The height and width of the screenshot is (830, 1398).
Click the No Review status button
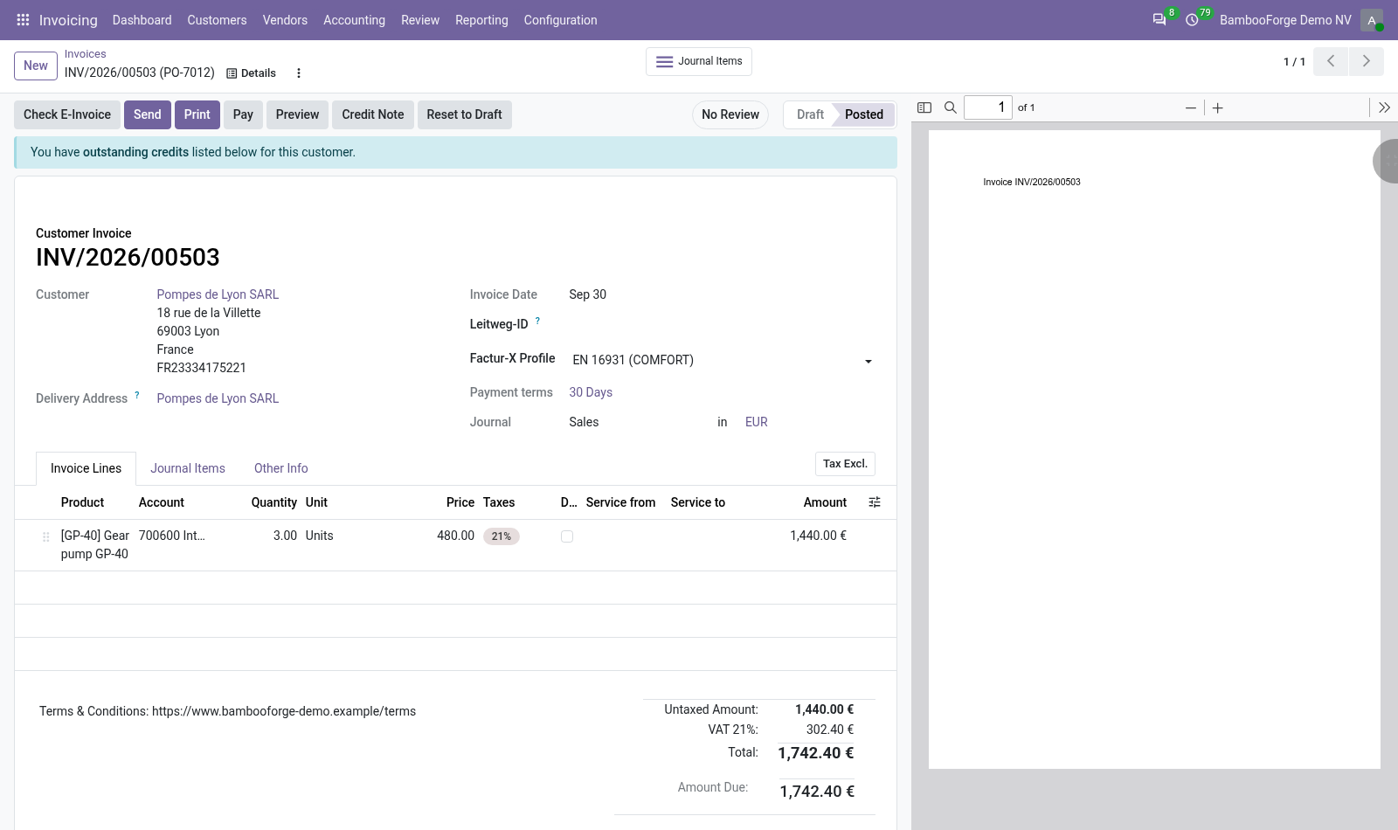[x=730, y=114]
